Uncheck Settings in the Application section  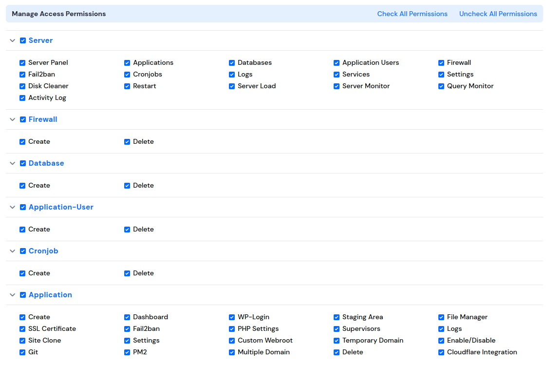pyautogui.click(x=127, y=341)
